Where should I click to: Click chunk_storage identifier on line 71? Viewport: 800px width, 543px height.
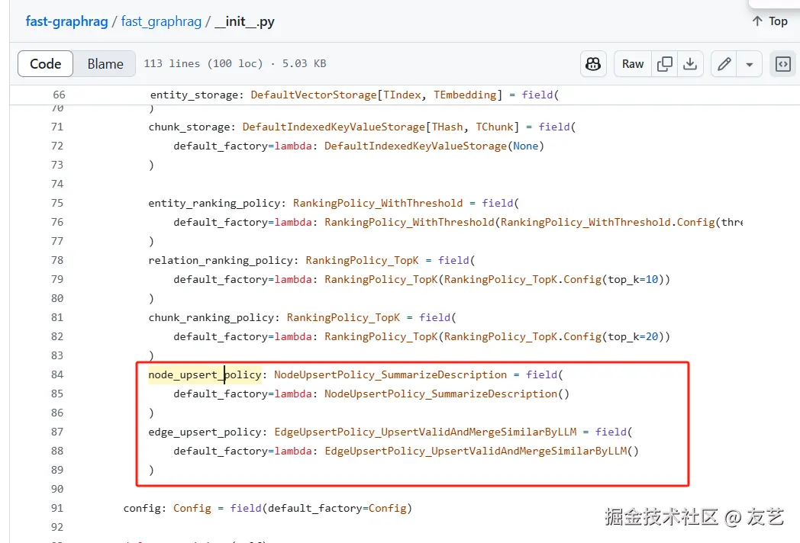point(189,127)
